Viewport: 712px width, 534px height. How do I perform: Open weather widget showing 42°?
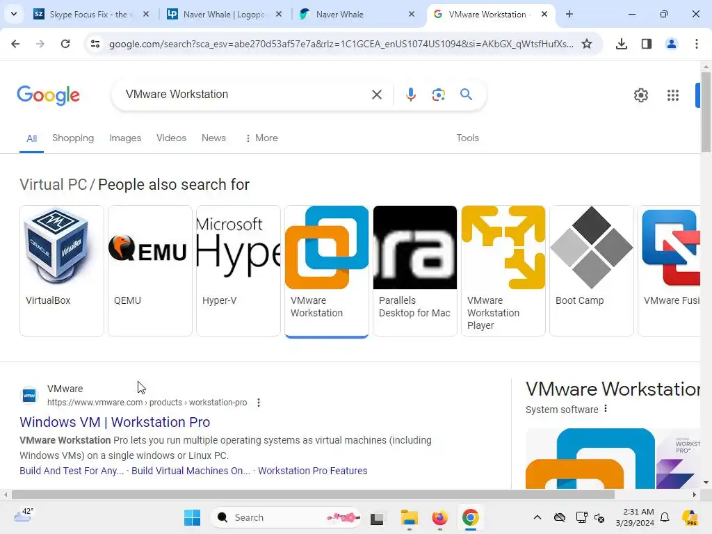click(x=24, y=517)
